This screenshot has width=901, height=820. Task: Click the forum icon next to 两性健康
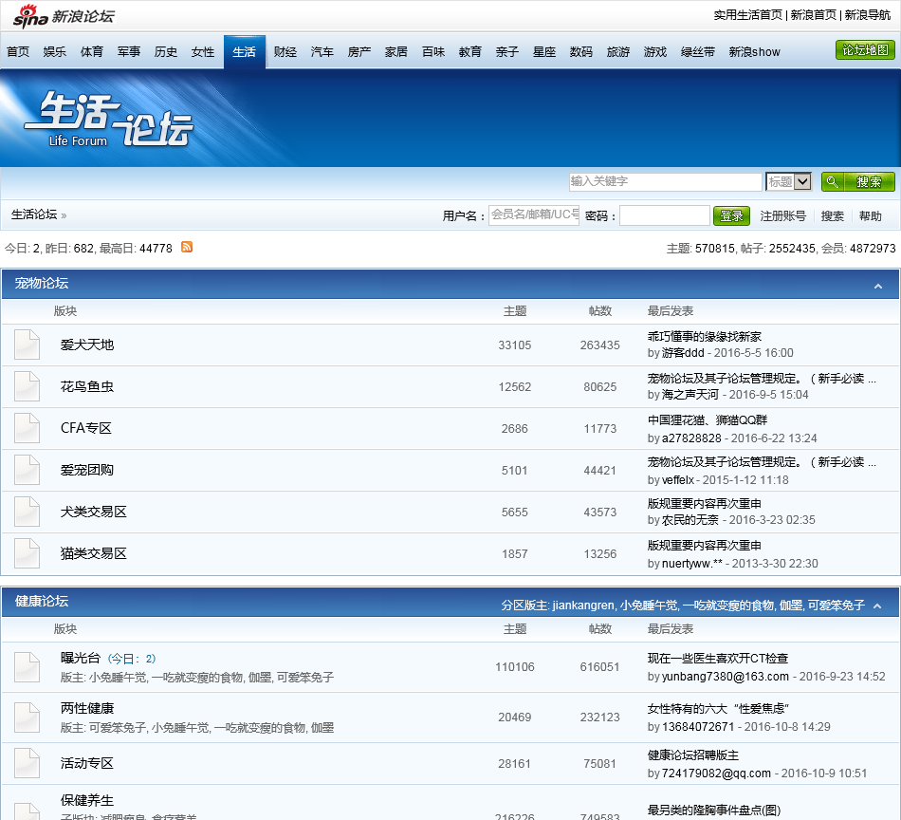(27, 717)
